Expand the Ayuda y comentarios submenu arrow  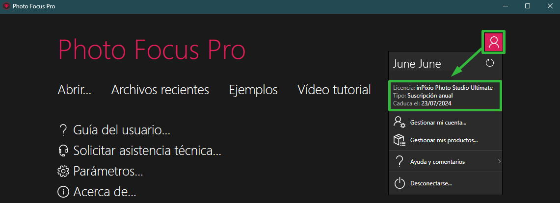[499, 162]
